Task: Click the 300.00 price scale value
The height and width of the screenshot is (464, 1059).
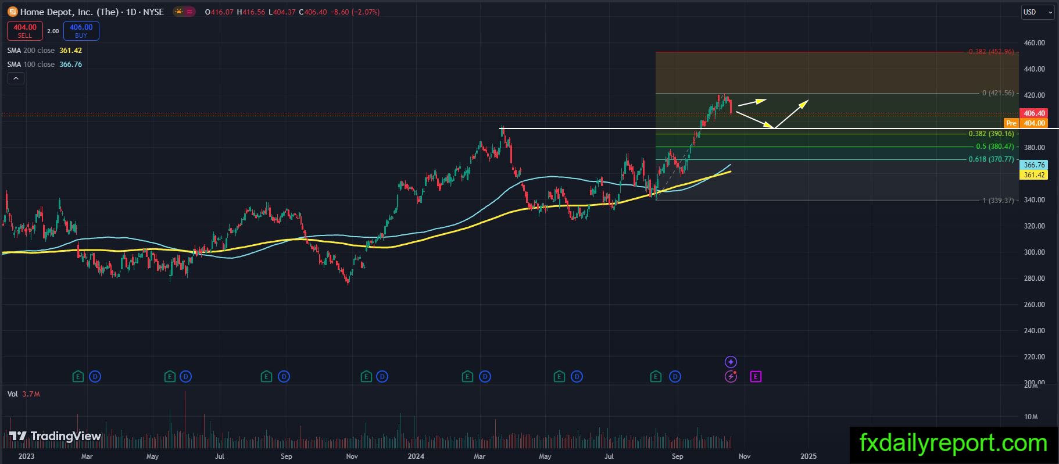Action: [1035, 252]
